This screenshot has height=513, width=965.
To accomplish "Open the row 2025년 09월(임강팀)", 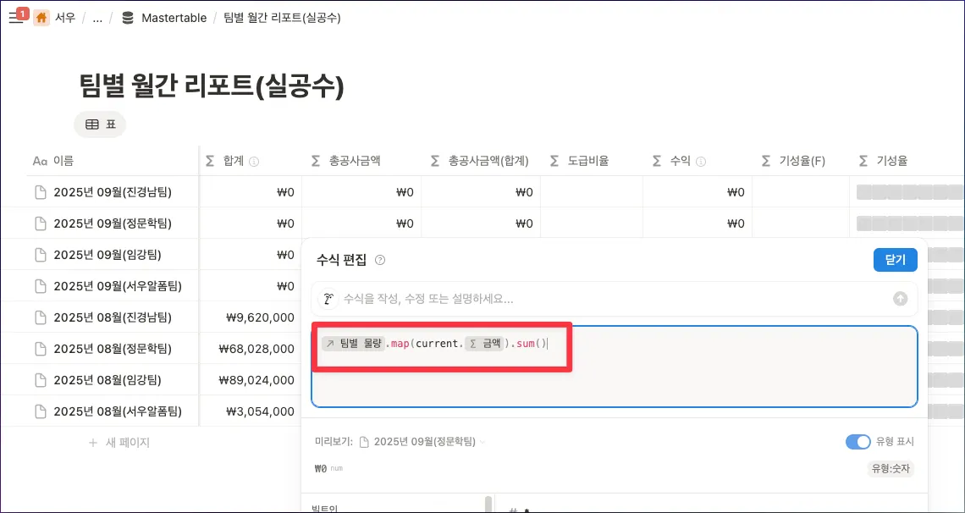I will (x=108, y=255).
